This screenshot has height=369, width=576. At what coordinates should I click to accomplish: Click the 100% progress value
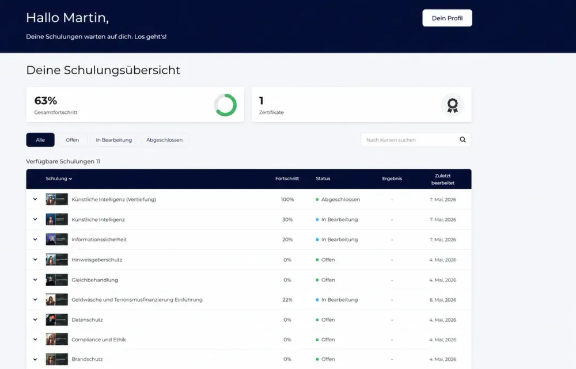[287, 199]
